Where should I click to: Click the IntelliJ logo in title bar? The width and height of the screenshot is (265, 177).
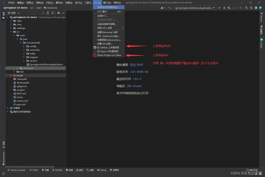[4, 2]
